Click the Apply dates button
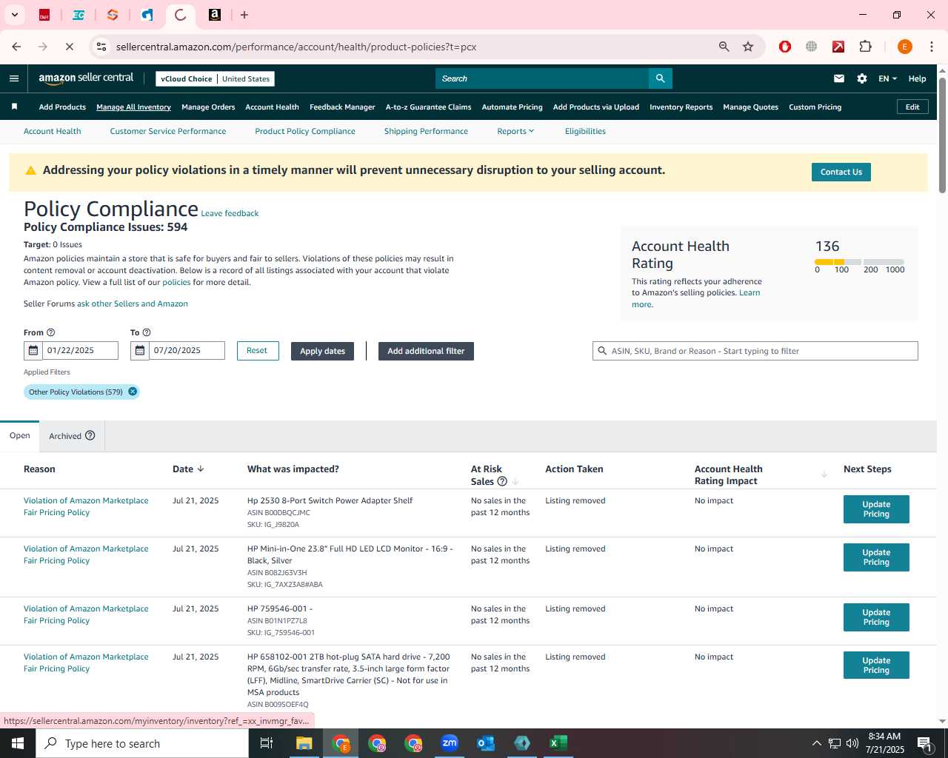Screen dimensions: 948x758 (322, 351)
